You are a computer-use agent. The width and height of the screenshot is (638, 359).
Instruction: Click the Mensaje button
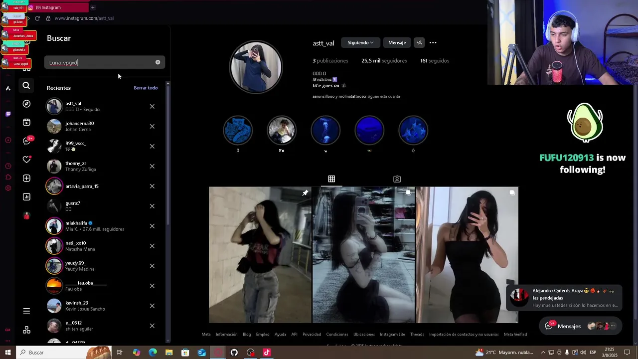tap(397, 42)
